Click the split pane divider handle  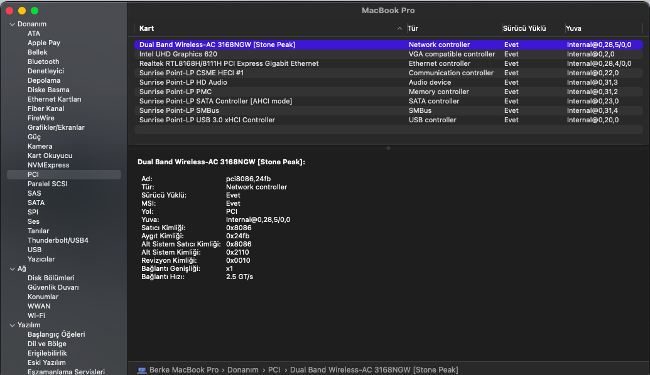tap(388, 148)
